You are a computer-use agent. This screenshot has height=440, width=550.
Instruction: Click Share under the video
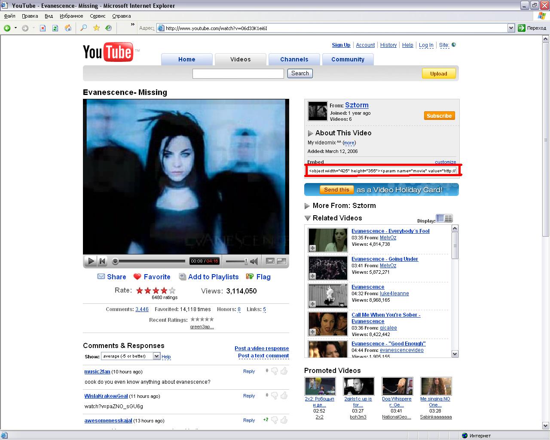[112, 277]
